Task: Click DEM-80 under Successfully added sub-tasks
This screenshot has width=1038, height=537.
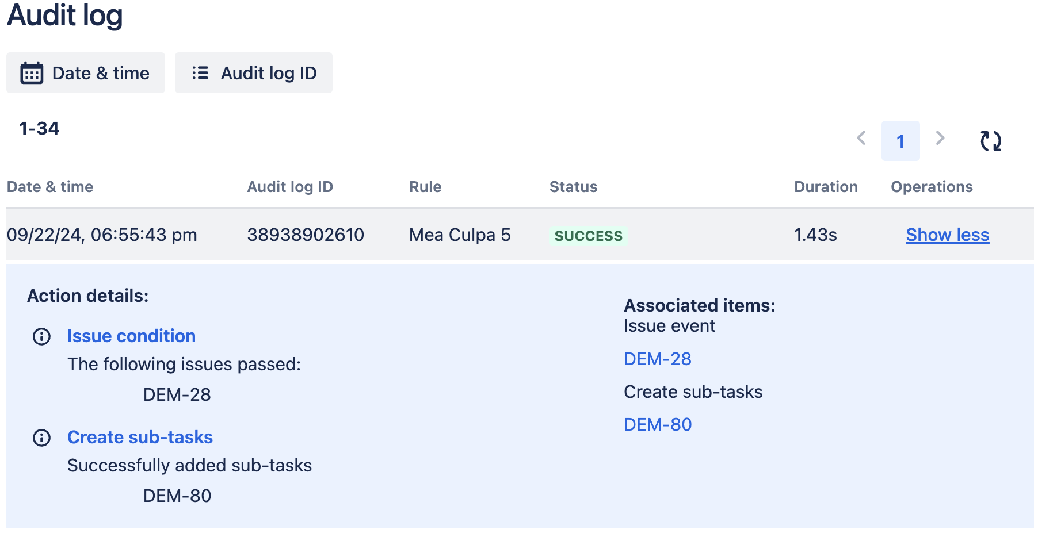Action: (177, 496)
